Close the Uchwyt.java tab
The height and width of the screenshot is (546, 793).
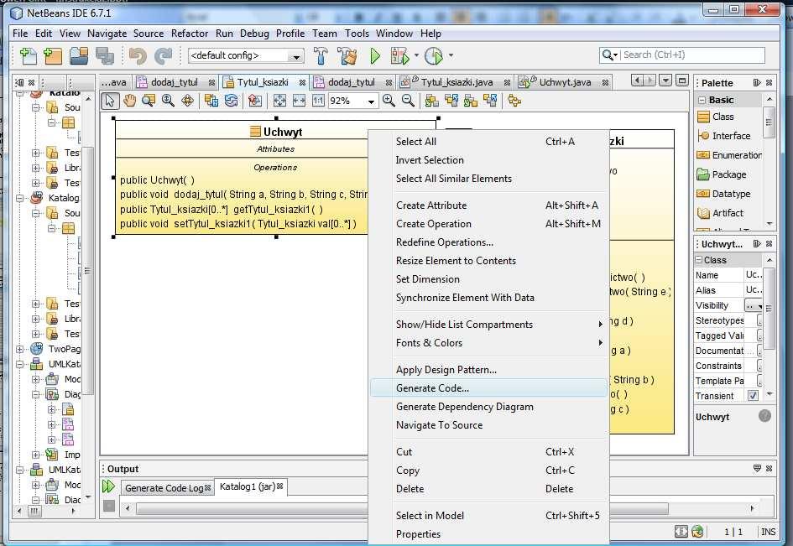(605, 82)
